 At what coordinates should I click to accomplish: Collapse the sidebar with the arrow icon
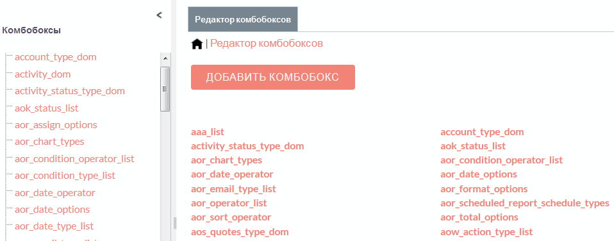pos(159,15)
